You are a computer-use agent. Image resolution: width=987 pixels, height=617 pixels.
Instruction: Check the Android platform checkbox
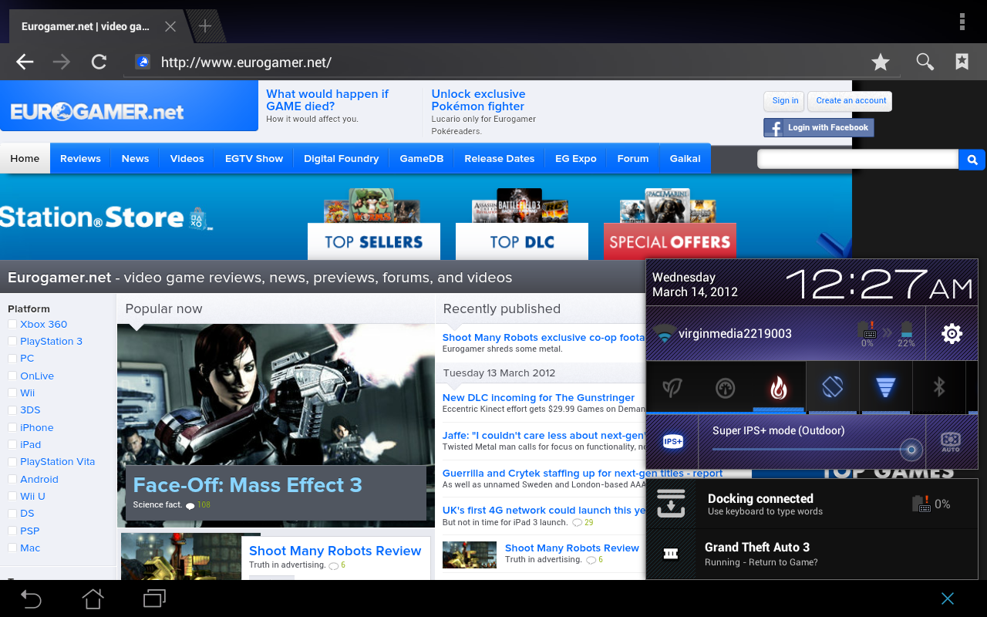coord(12,480)
